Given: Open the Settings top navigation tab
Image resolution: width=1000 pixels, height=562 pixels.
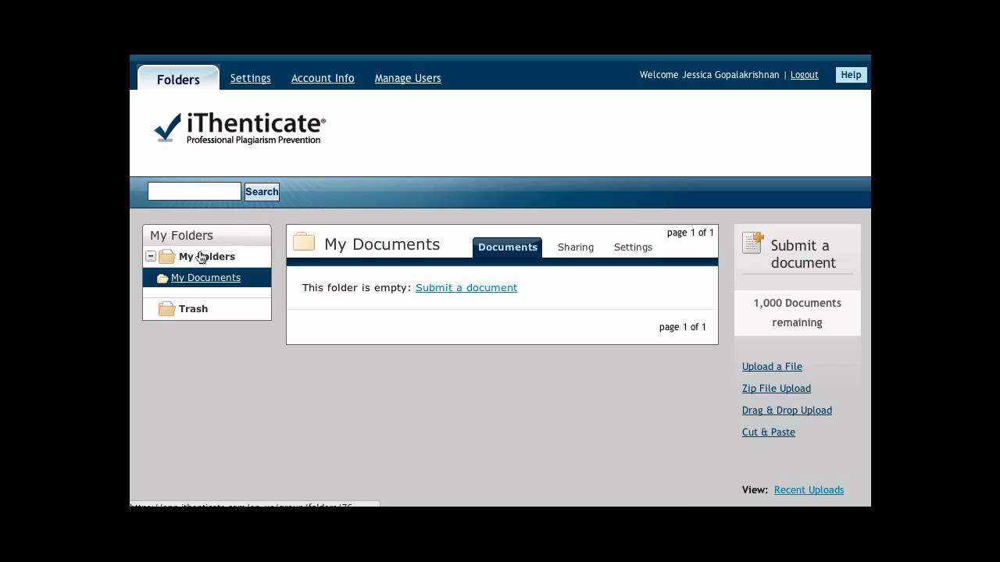Looking at the screenshot, I should coord(251,78).
